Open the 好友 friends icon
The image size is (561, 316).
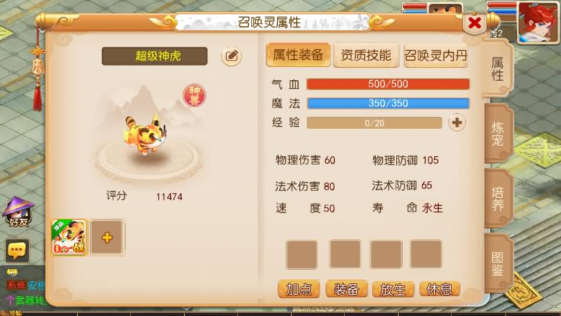tap(18, 211)
